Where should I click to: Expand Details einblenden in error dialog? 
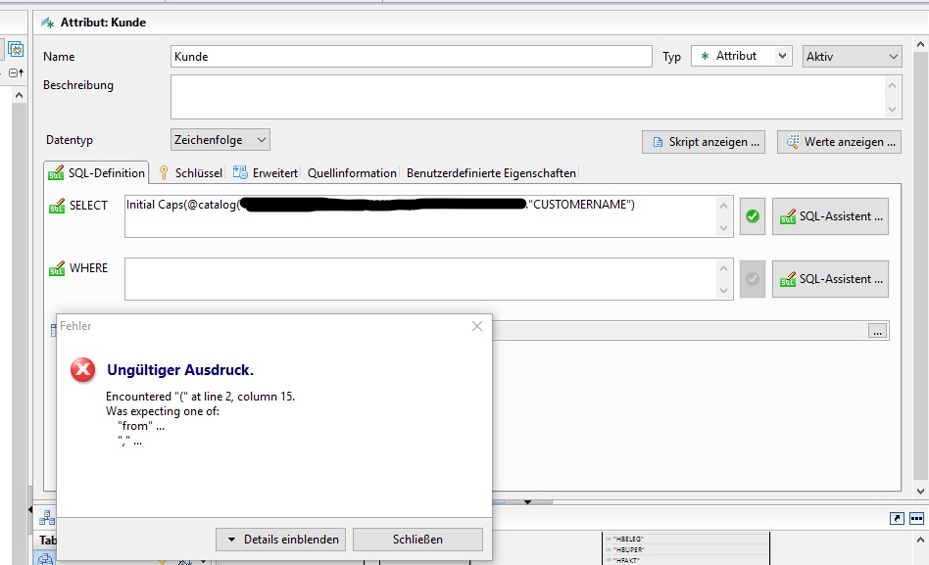click(x=281, y=540)
